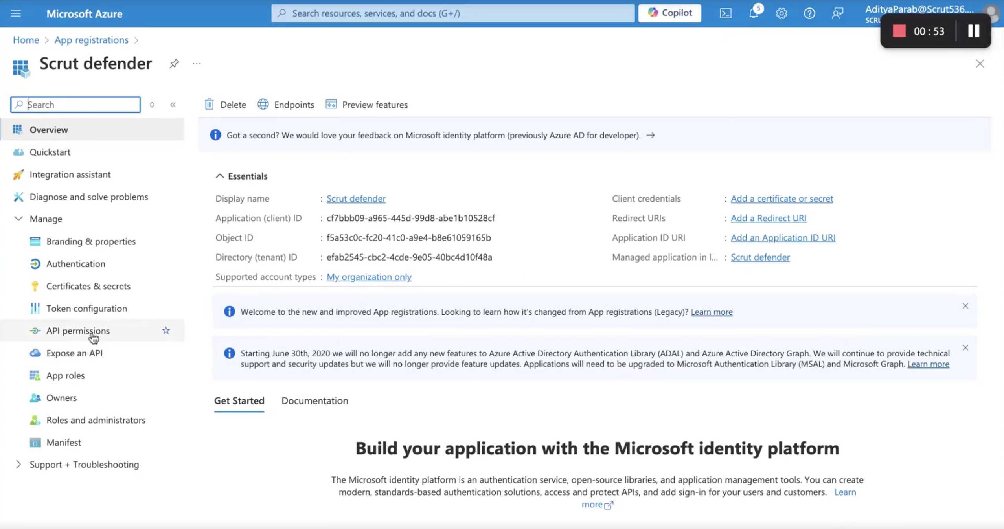Open the portal hamburger menu
1004x529 pixels.
click(16, 13)
